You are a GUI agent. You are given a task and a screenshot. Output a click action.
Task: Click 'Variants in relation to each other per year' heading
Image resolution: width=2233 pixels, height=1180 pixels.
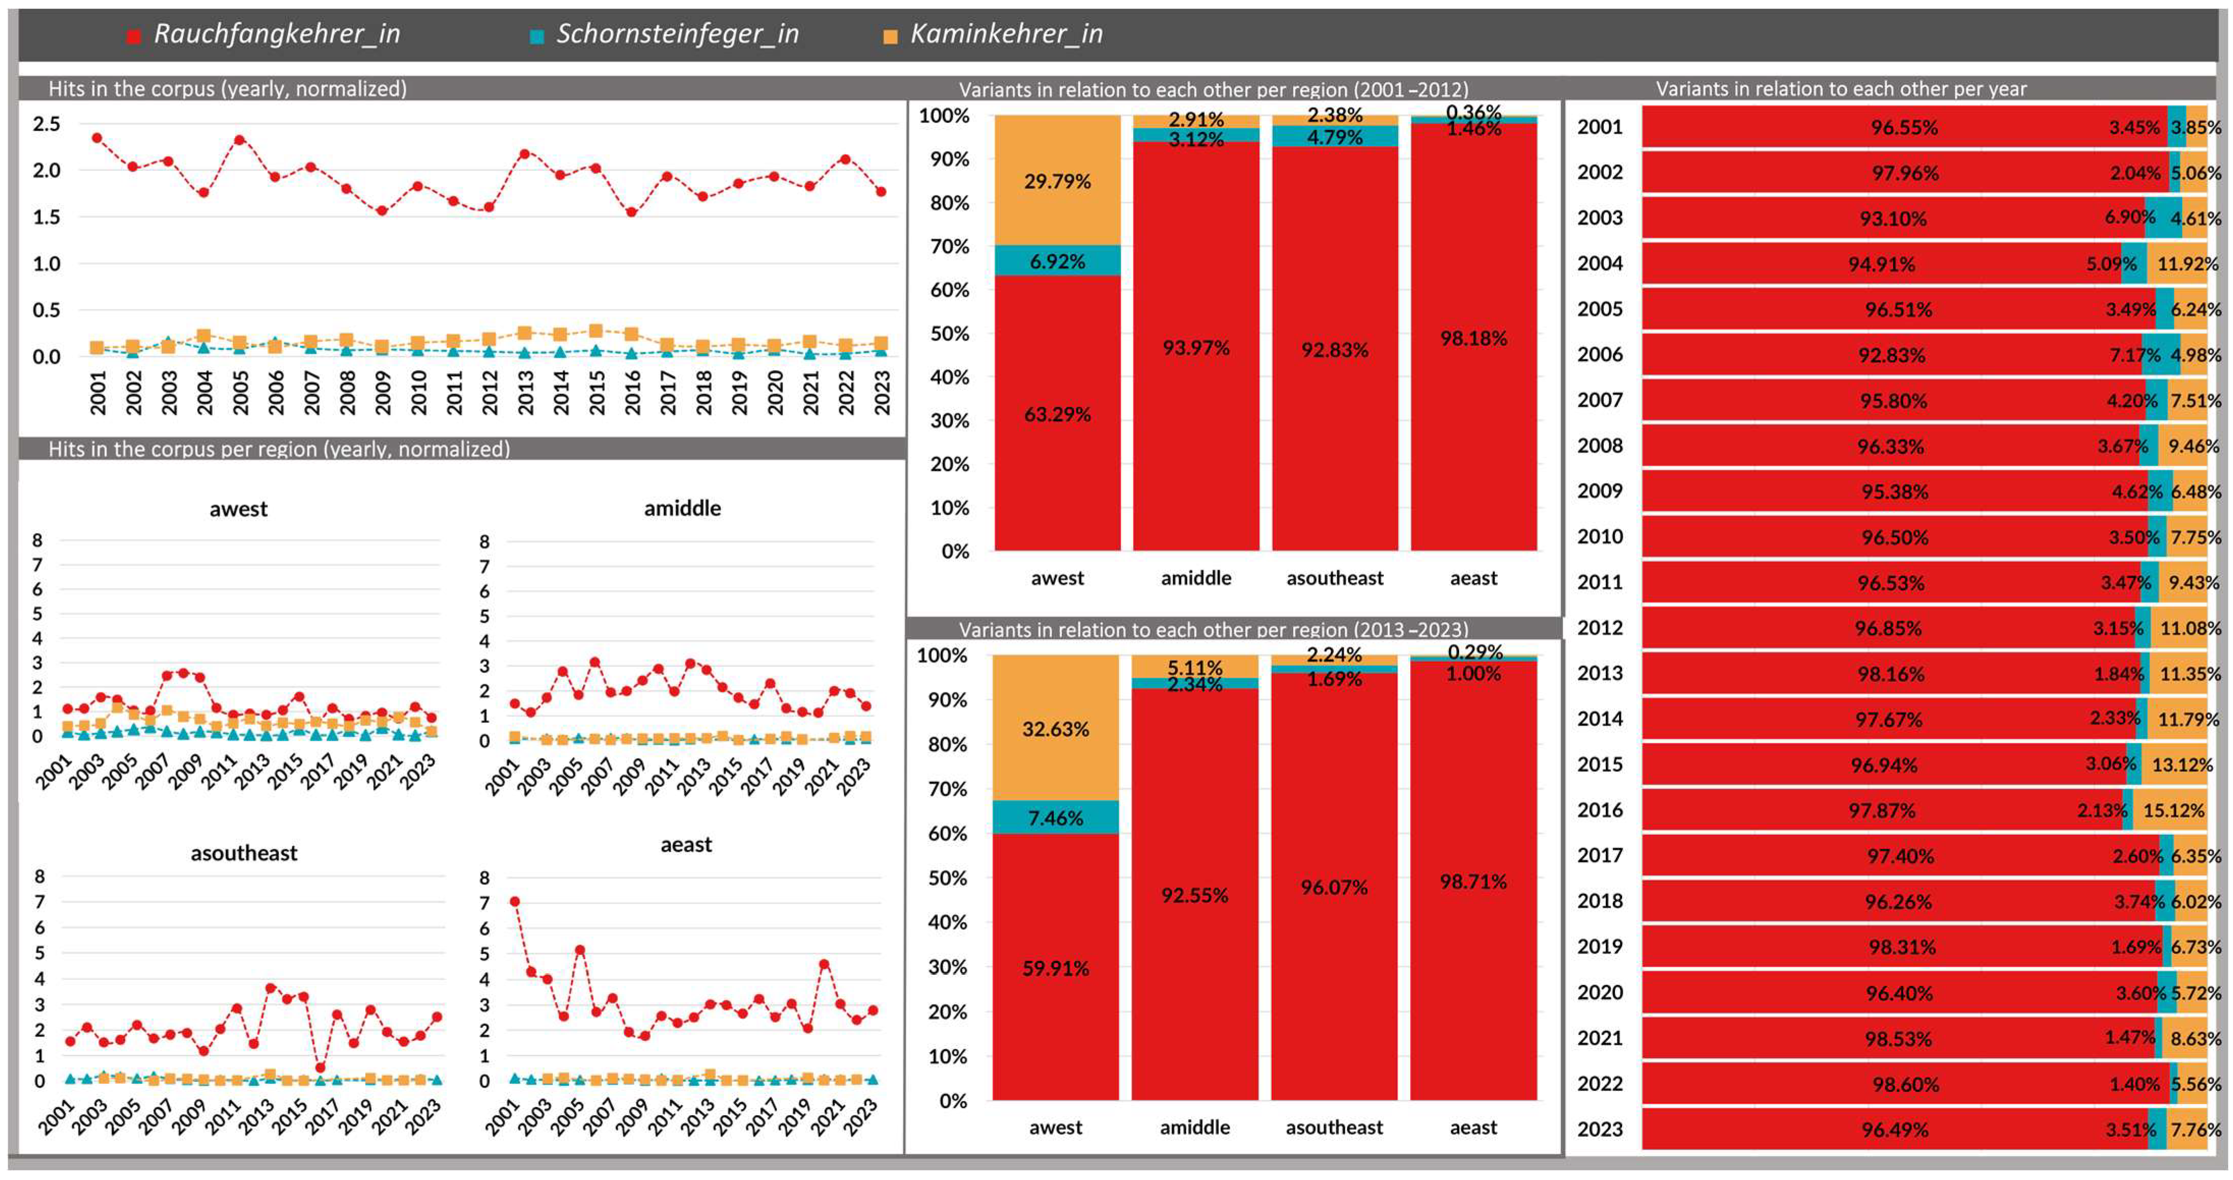(x=1841, y=89)
